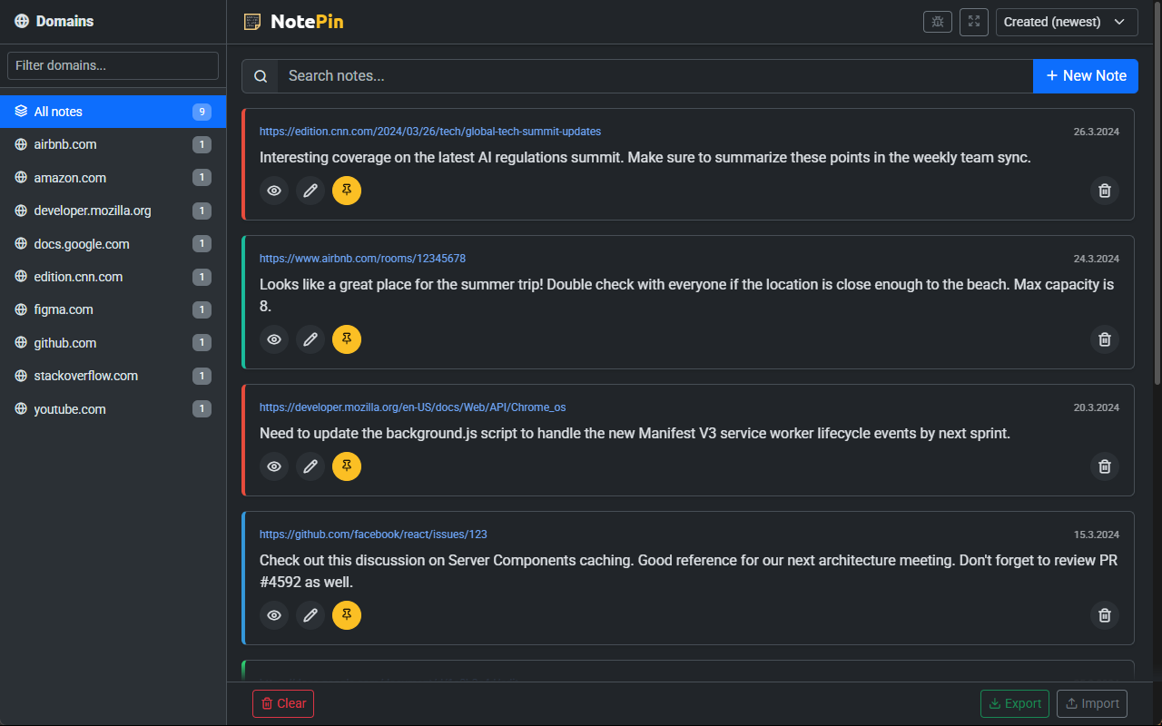Clear all notes

[282, 703]
